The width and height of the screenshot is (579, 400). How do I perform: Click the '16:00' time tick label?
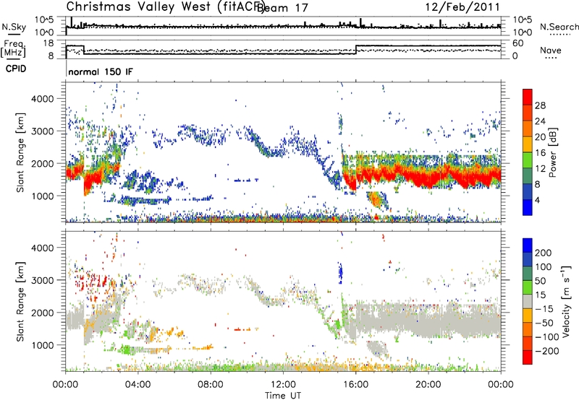(x=355, y=385)
